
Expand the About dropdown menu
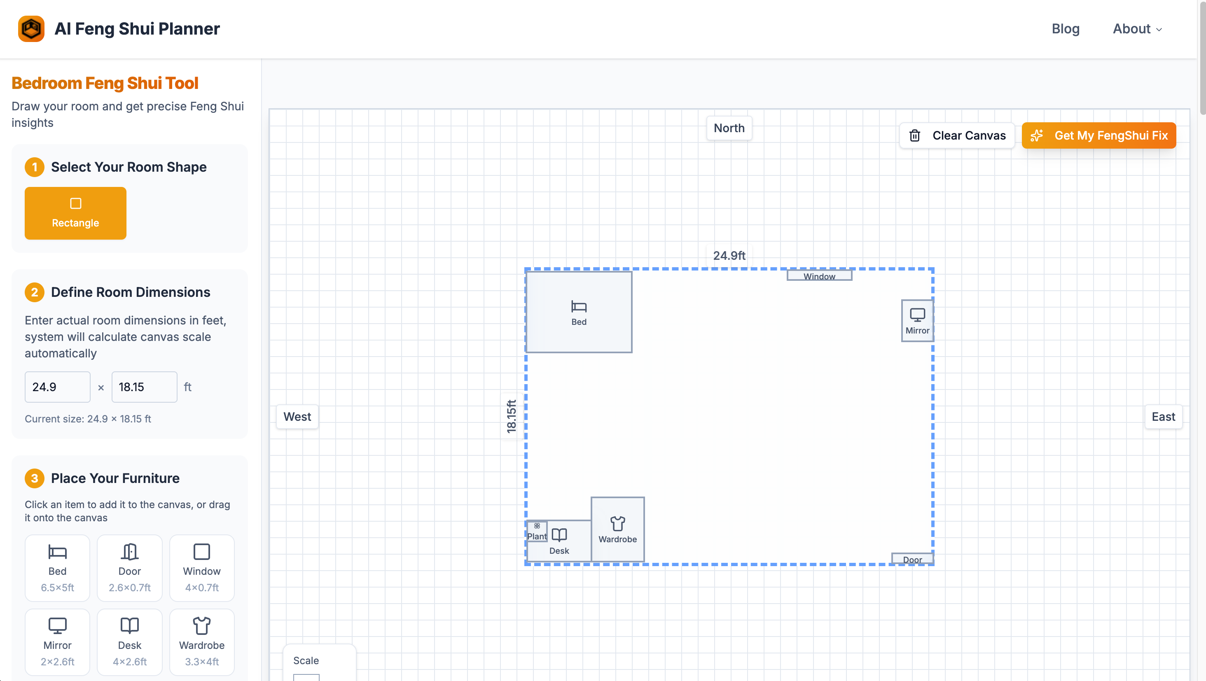pyautogui.click(x=1137, y=28)
